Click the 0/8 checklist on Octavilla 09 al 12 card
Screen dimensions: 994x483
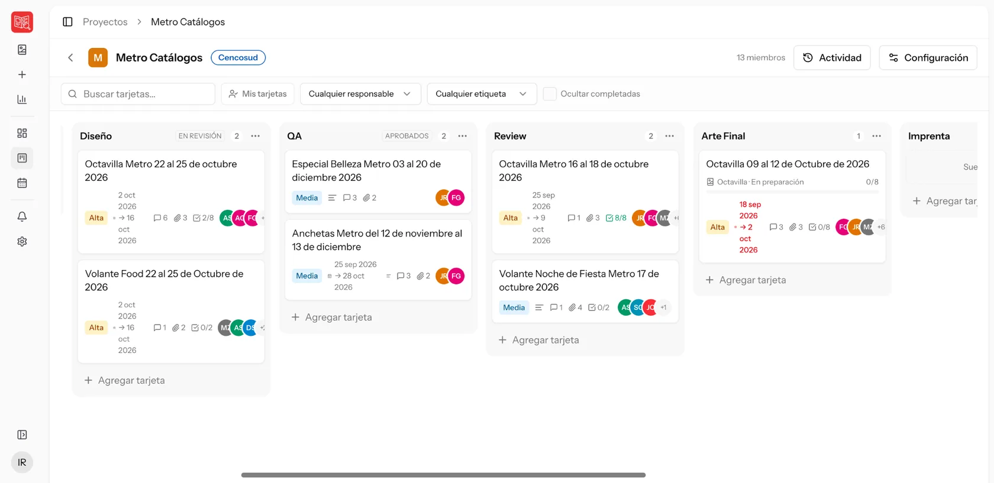(819, 227)
